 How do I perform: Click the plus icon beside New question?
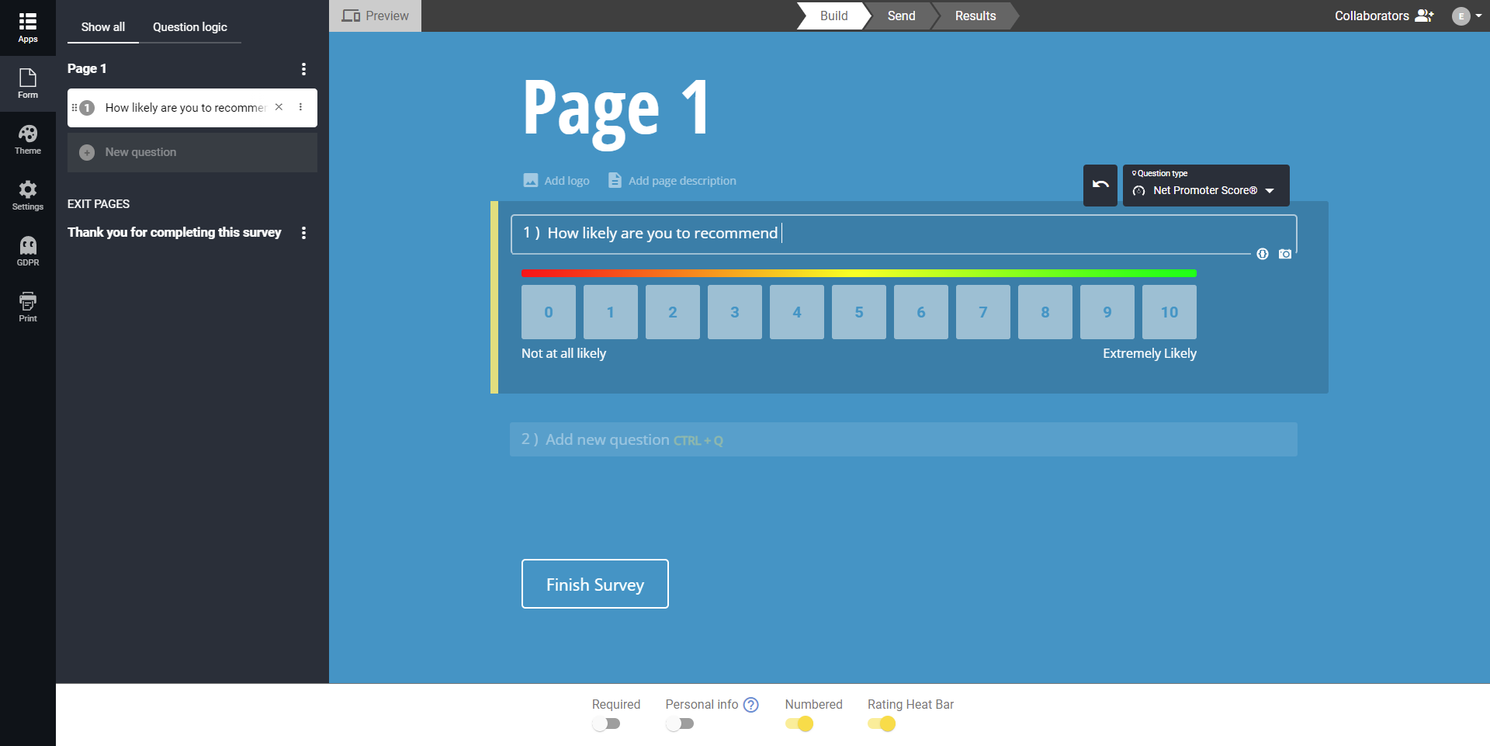click(x=87, y=152)
